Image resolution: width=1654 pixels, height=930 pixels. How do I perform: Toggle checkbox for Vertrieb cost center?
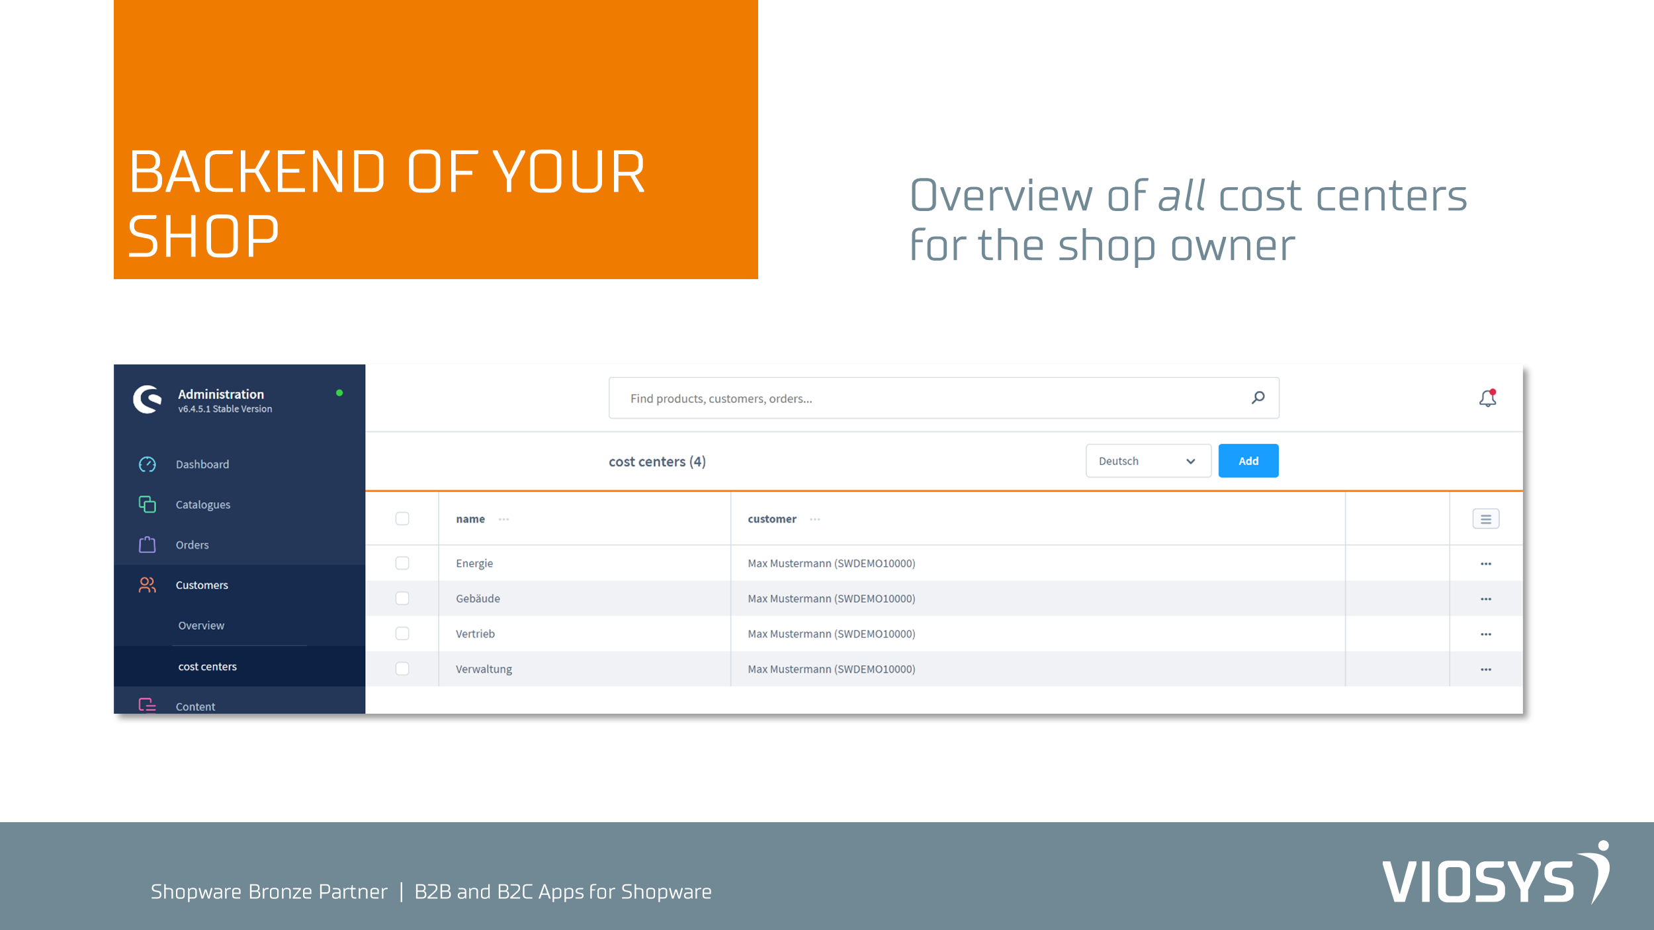402,634
